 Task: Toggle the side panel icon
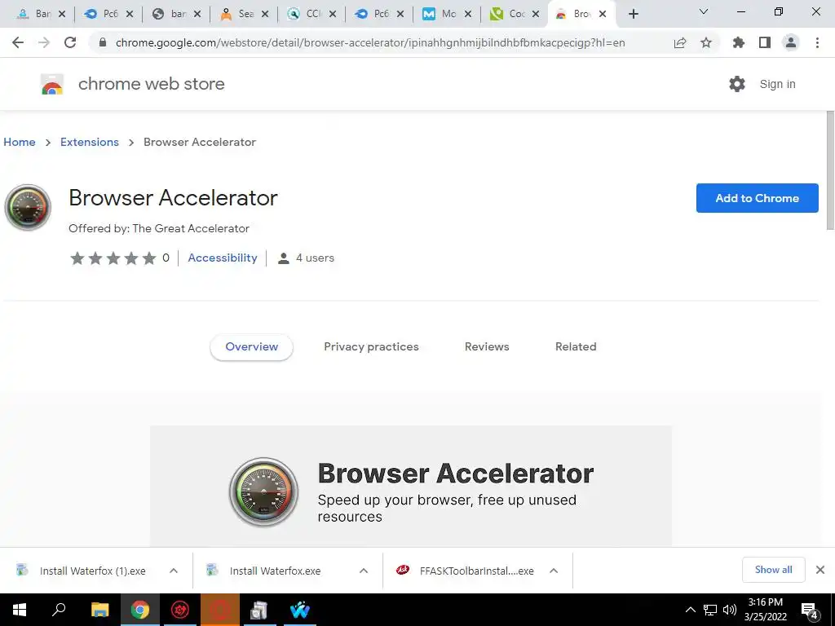765,42
